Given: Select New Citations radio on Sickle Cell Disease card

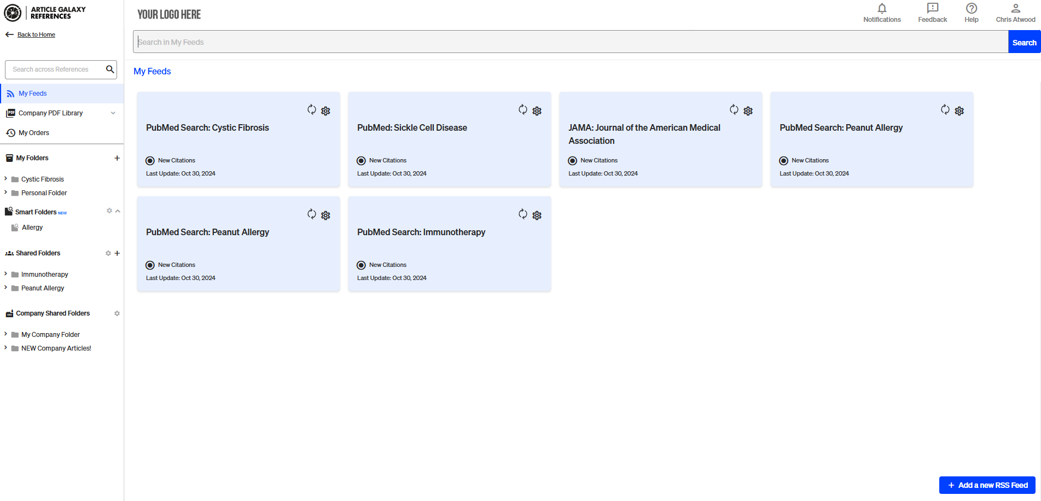Looking at the screenshot, I should coord(361,161).
